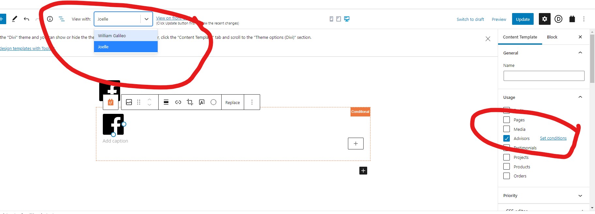Check the Projects checkbox
This screenshot has height=214, width=595.
click(x=507, y=157)
